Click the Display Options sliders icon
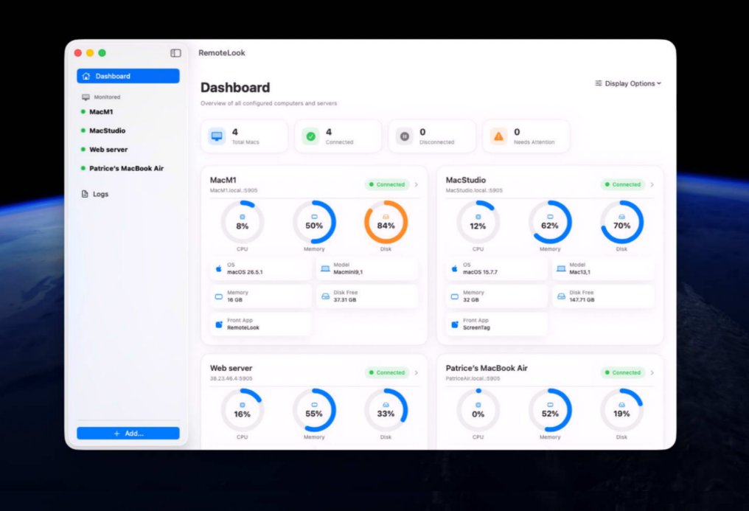The height and width of the screenshot is (511, 749). pos(598,83)
